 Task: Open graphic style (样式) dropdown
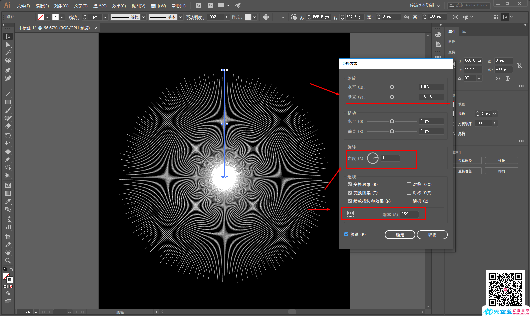point(255,17)
